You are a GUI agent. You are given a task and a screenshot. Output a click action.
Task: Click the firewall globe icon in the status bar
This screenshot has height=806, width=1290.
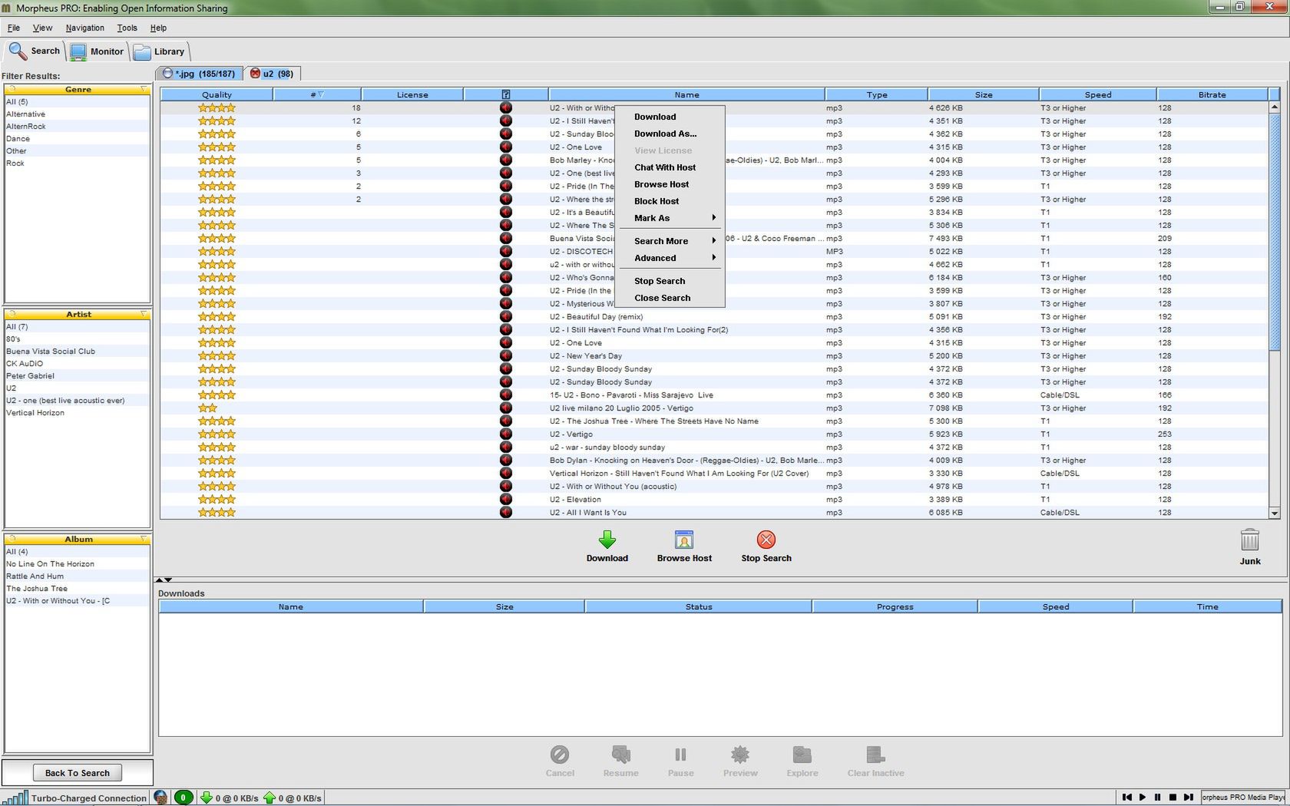[x=160, y=798]
